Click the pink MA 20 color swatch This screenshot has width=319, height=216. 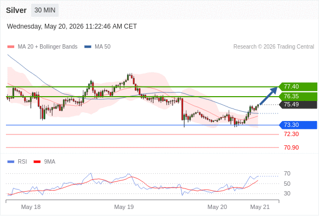pyautogui.click(x=11, y=47)
